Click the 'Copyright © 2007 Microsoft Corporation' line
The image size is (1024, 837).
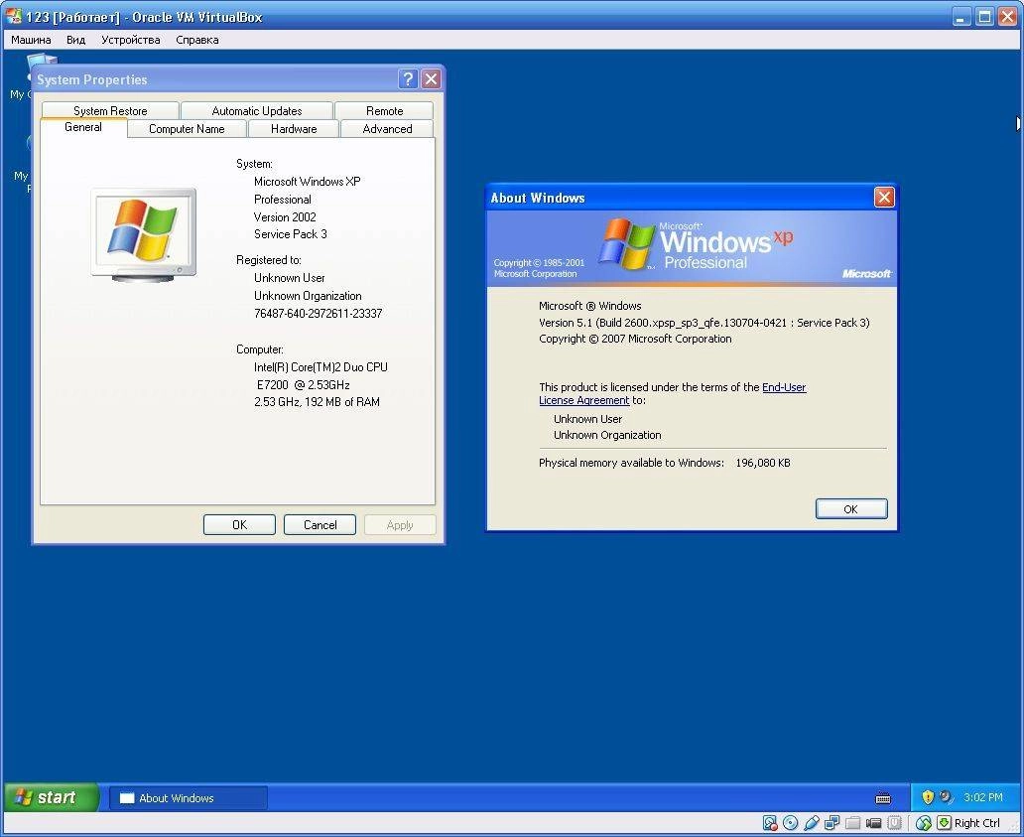pos(635,339)
